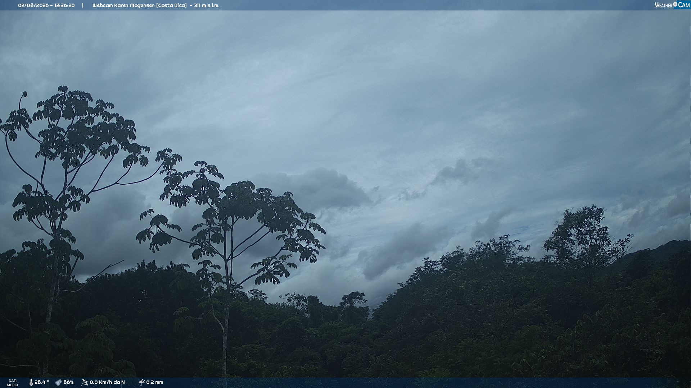This screenshot has height=388, width=691.
Task: Click the rain umbrella icon
Action: pyautogui.click(x=141, y=382)
